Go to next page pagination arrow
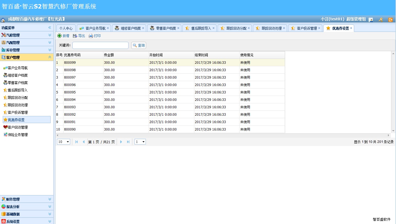This screenshot has height=224, width=396. coord(121,142)
